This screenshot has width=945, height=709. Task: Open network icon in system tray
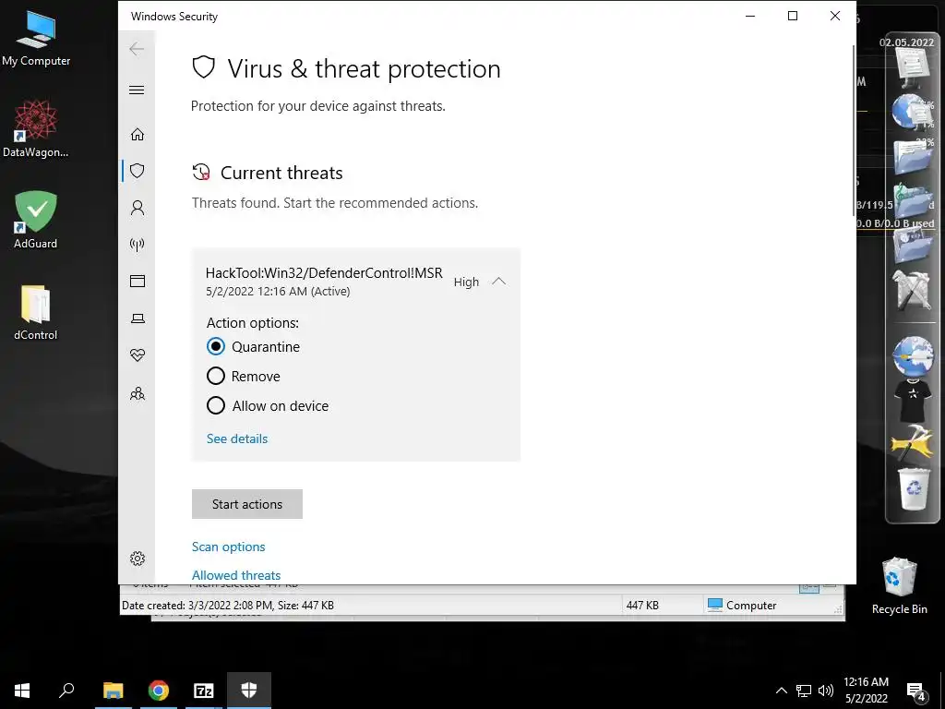click(x=804, y=691)
